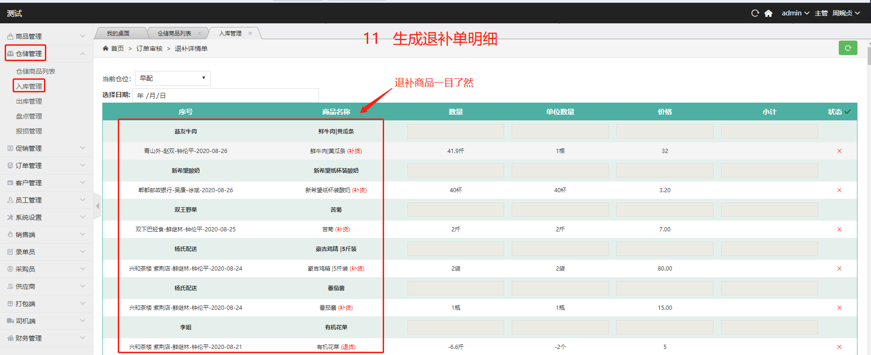Screen dimensions: 871x355
Task: Click the home icon in top bar
Action: click(x=768, y=14)
